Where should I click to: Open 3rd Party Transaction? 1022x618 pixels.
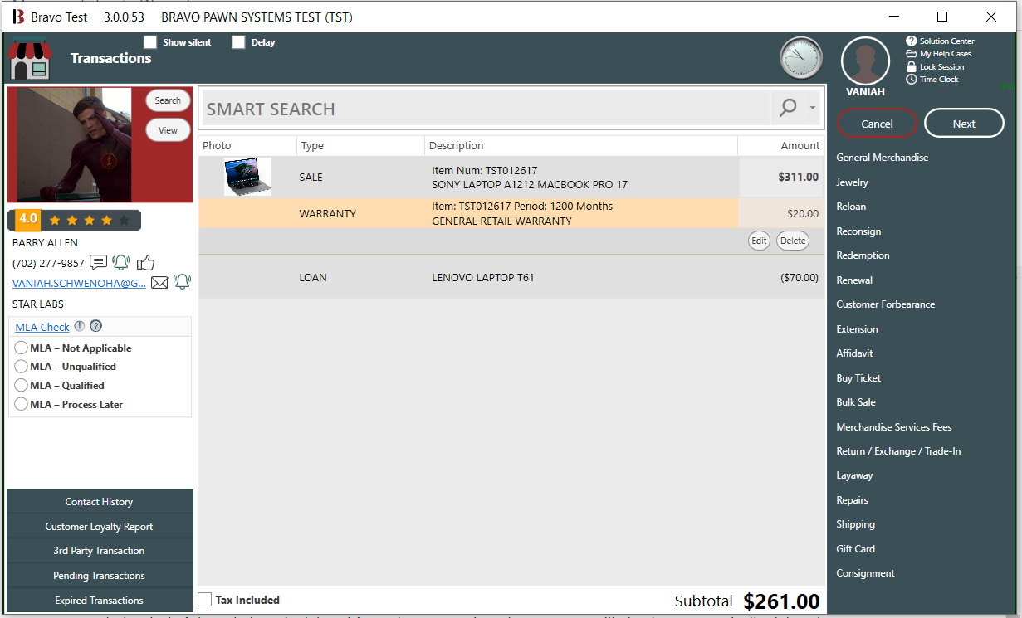100,551
